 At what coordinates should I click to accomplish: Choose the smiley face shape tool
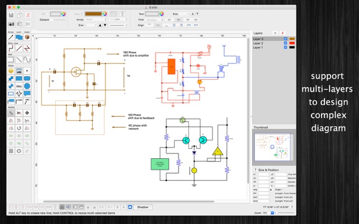(11, 71)
